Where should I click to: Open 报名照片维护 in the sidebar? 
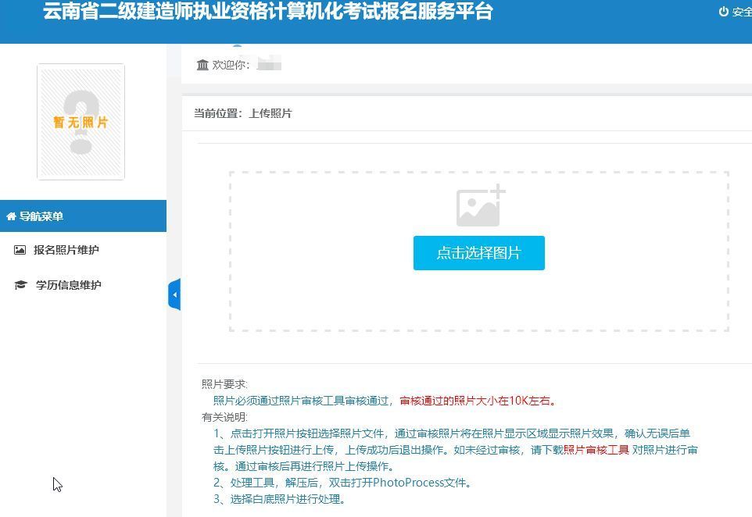tap(66, 250)
